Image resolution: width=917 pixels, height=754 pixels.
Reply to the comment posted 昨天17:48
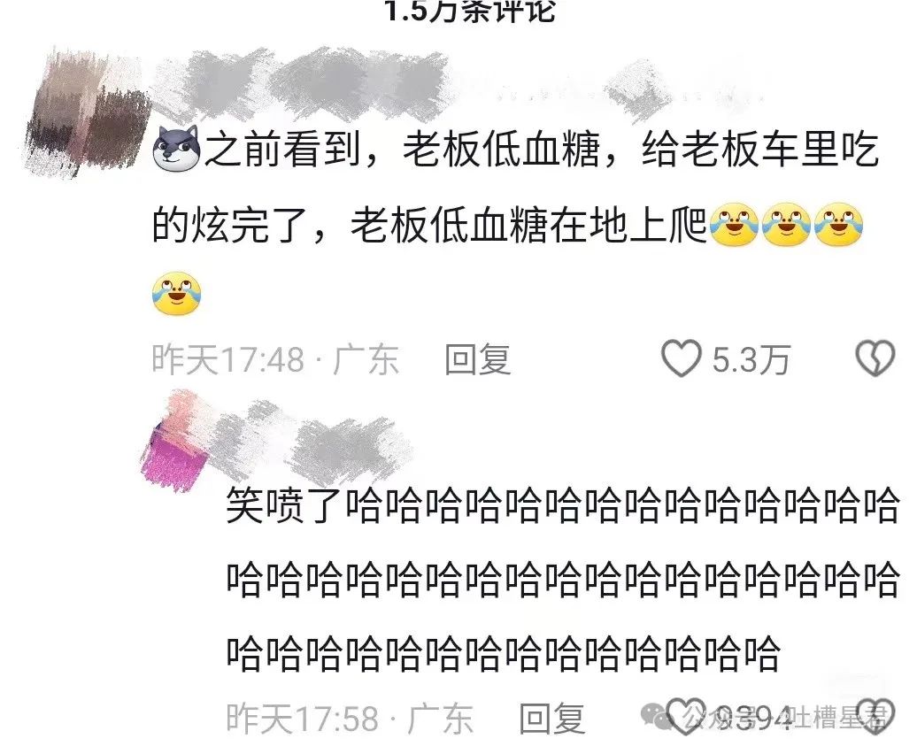tap(477, 359)
